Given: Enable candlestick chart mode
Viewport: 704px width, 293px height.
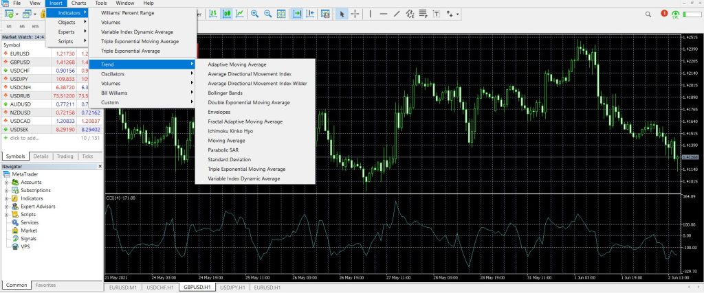Looking at the screenshot, I should [x=226, y=14].
